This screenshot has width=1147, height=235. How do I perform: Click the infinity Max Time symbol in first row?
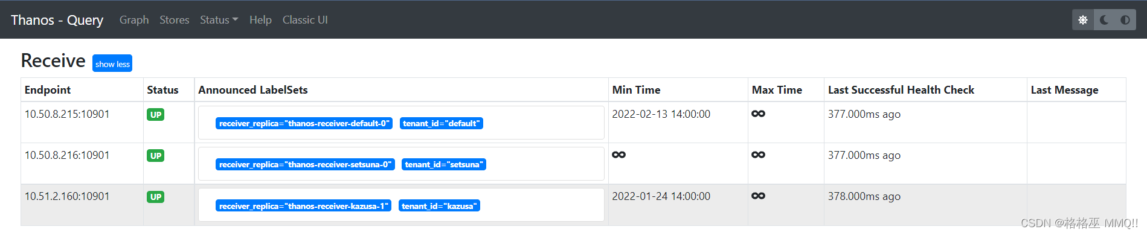coord(759,114)
